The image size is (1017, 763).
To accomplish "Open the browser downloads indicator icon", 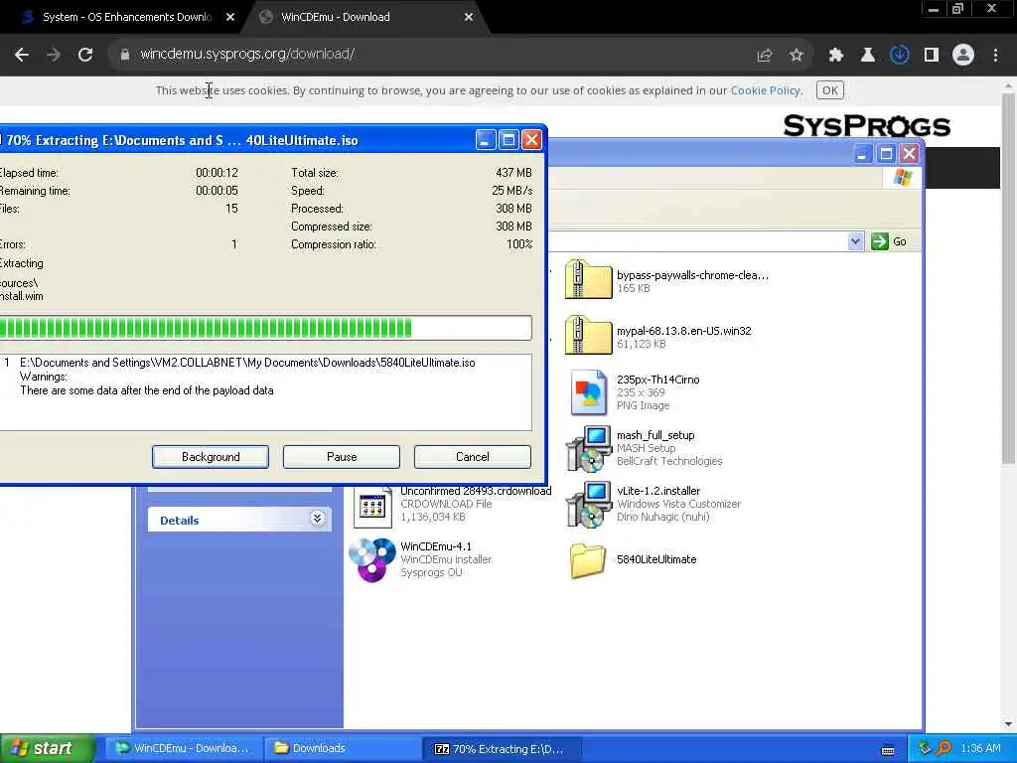I will point(899,56).
